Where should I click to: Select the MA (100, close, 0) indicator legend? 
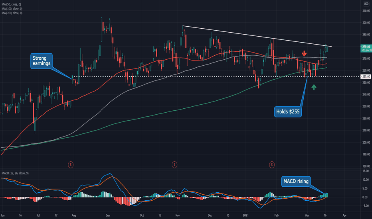[x=12, y=8]
